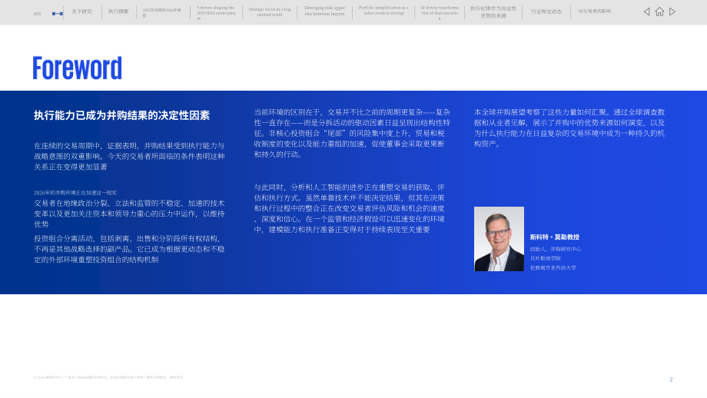Screen dimensions: 707x398
Task: Click the text 伦敦城市圣乔治大学
Action: [x=553, y=267]
